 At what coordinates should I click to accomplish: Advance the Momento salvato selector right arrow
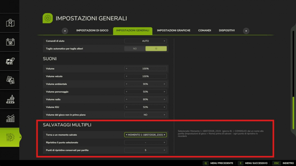point(164,135)
